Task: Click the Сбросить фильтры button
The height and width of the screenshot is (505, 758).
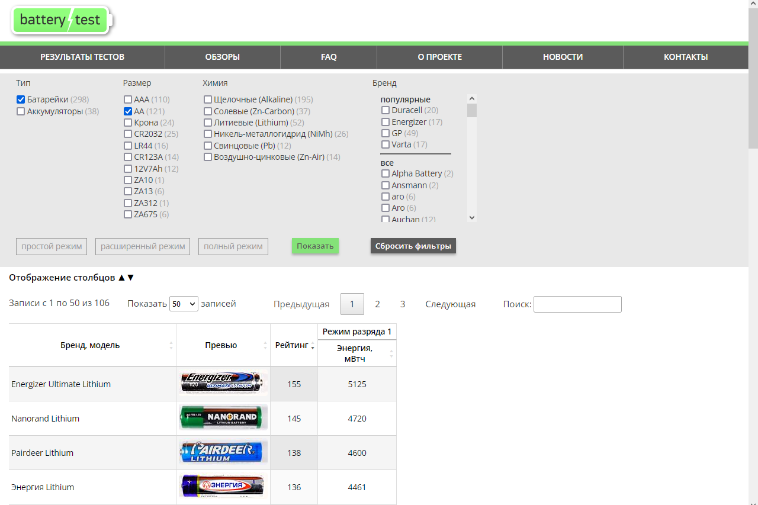Action: pos(413,246)
